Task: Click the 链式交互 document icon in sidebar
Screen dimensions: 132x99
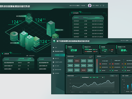Action: tap(53, 58)
